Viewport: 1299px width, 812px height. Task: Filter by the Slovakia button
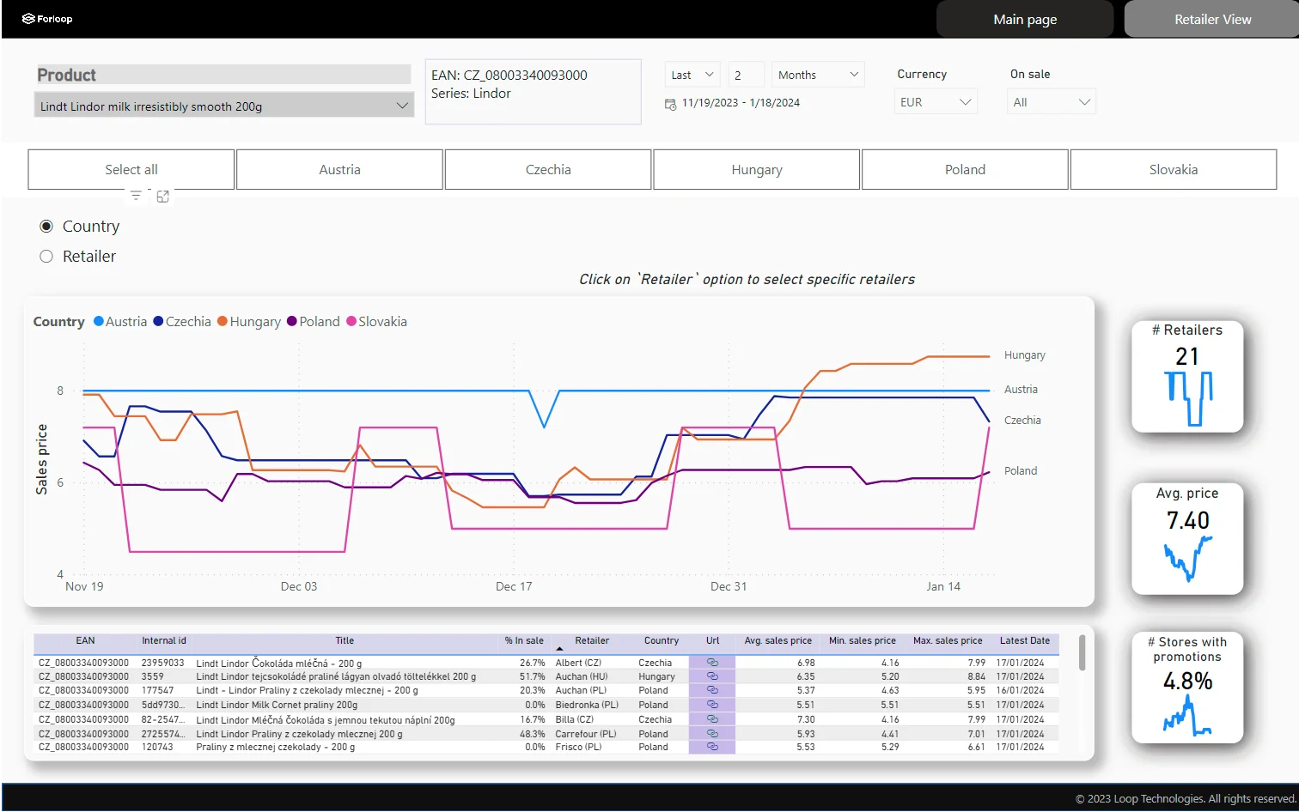[1174, 170]
